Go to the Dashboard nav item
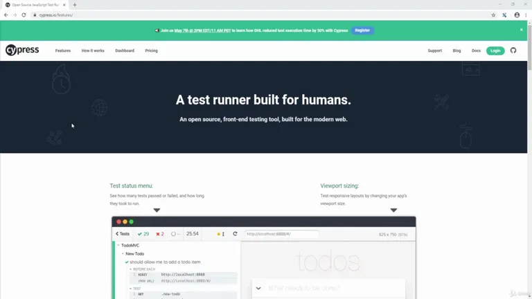The height and width of the screenshot is (299, 532). 125,51
